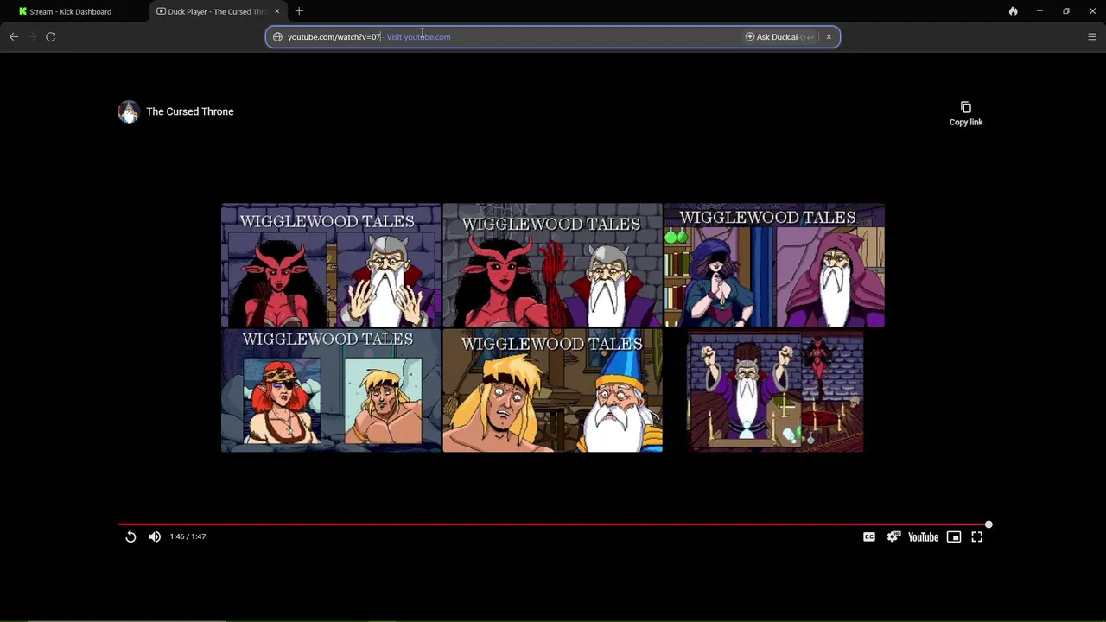Mute the video volume

click(x=155, y=536)
